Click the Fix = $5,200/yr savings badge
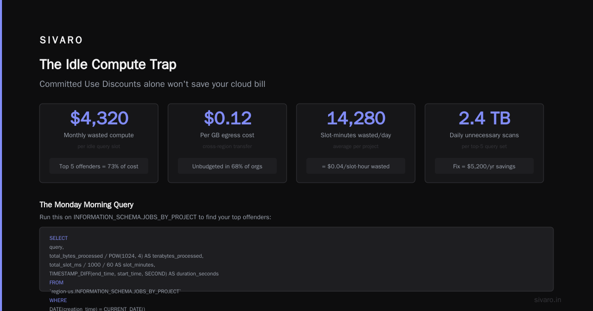The width and height of the screenshot is (593, 311). tap(484, 166)
